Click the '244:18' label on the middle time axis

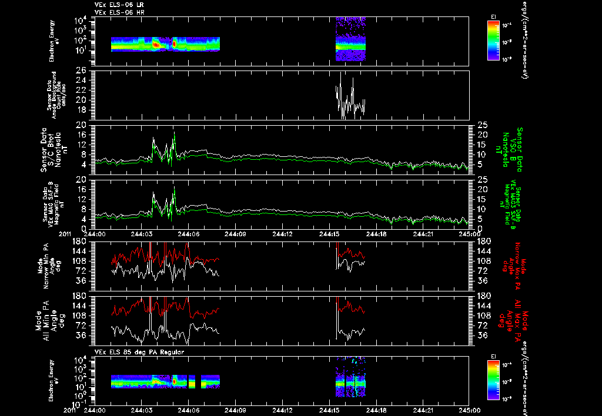[x=376, y=234]
